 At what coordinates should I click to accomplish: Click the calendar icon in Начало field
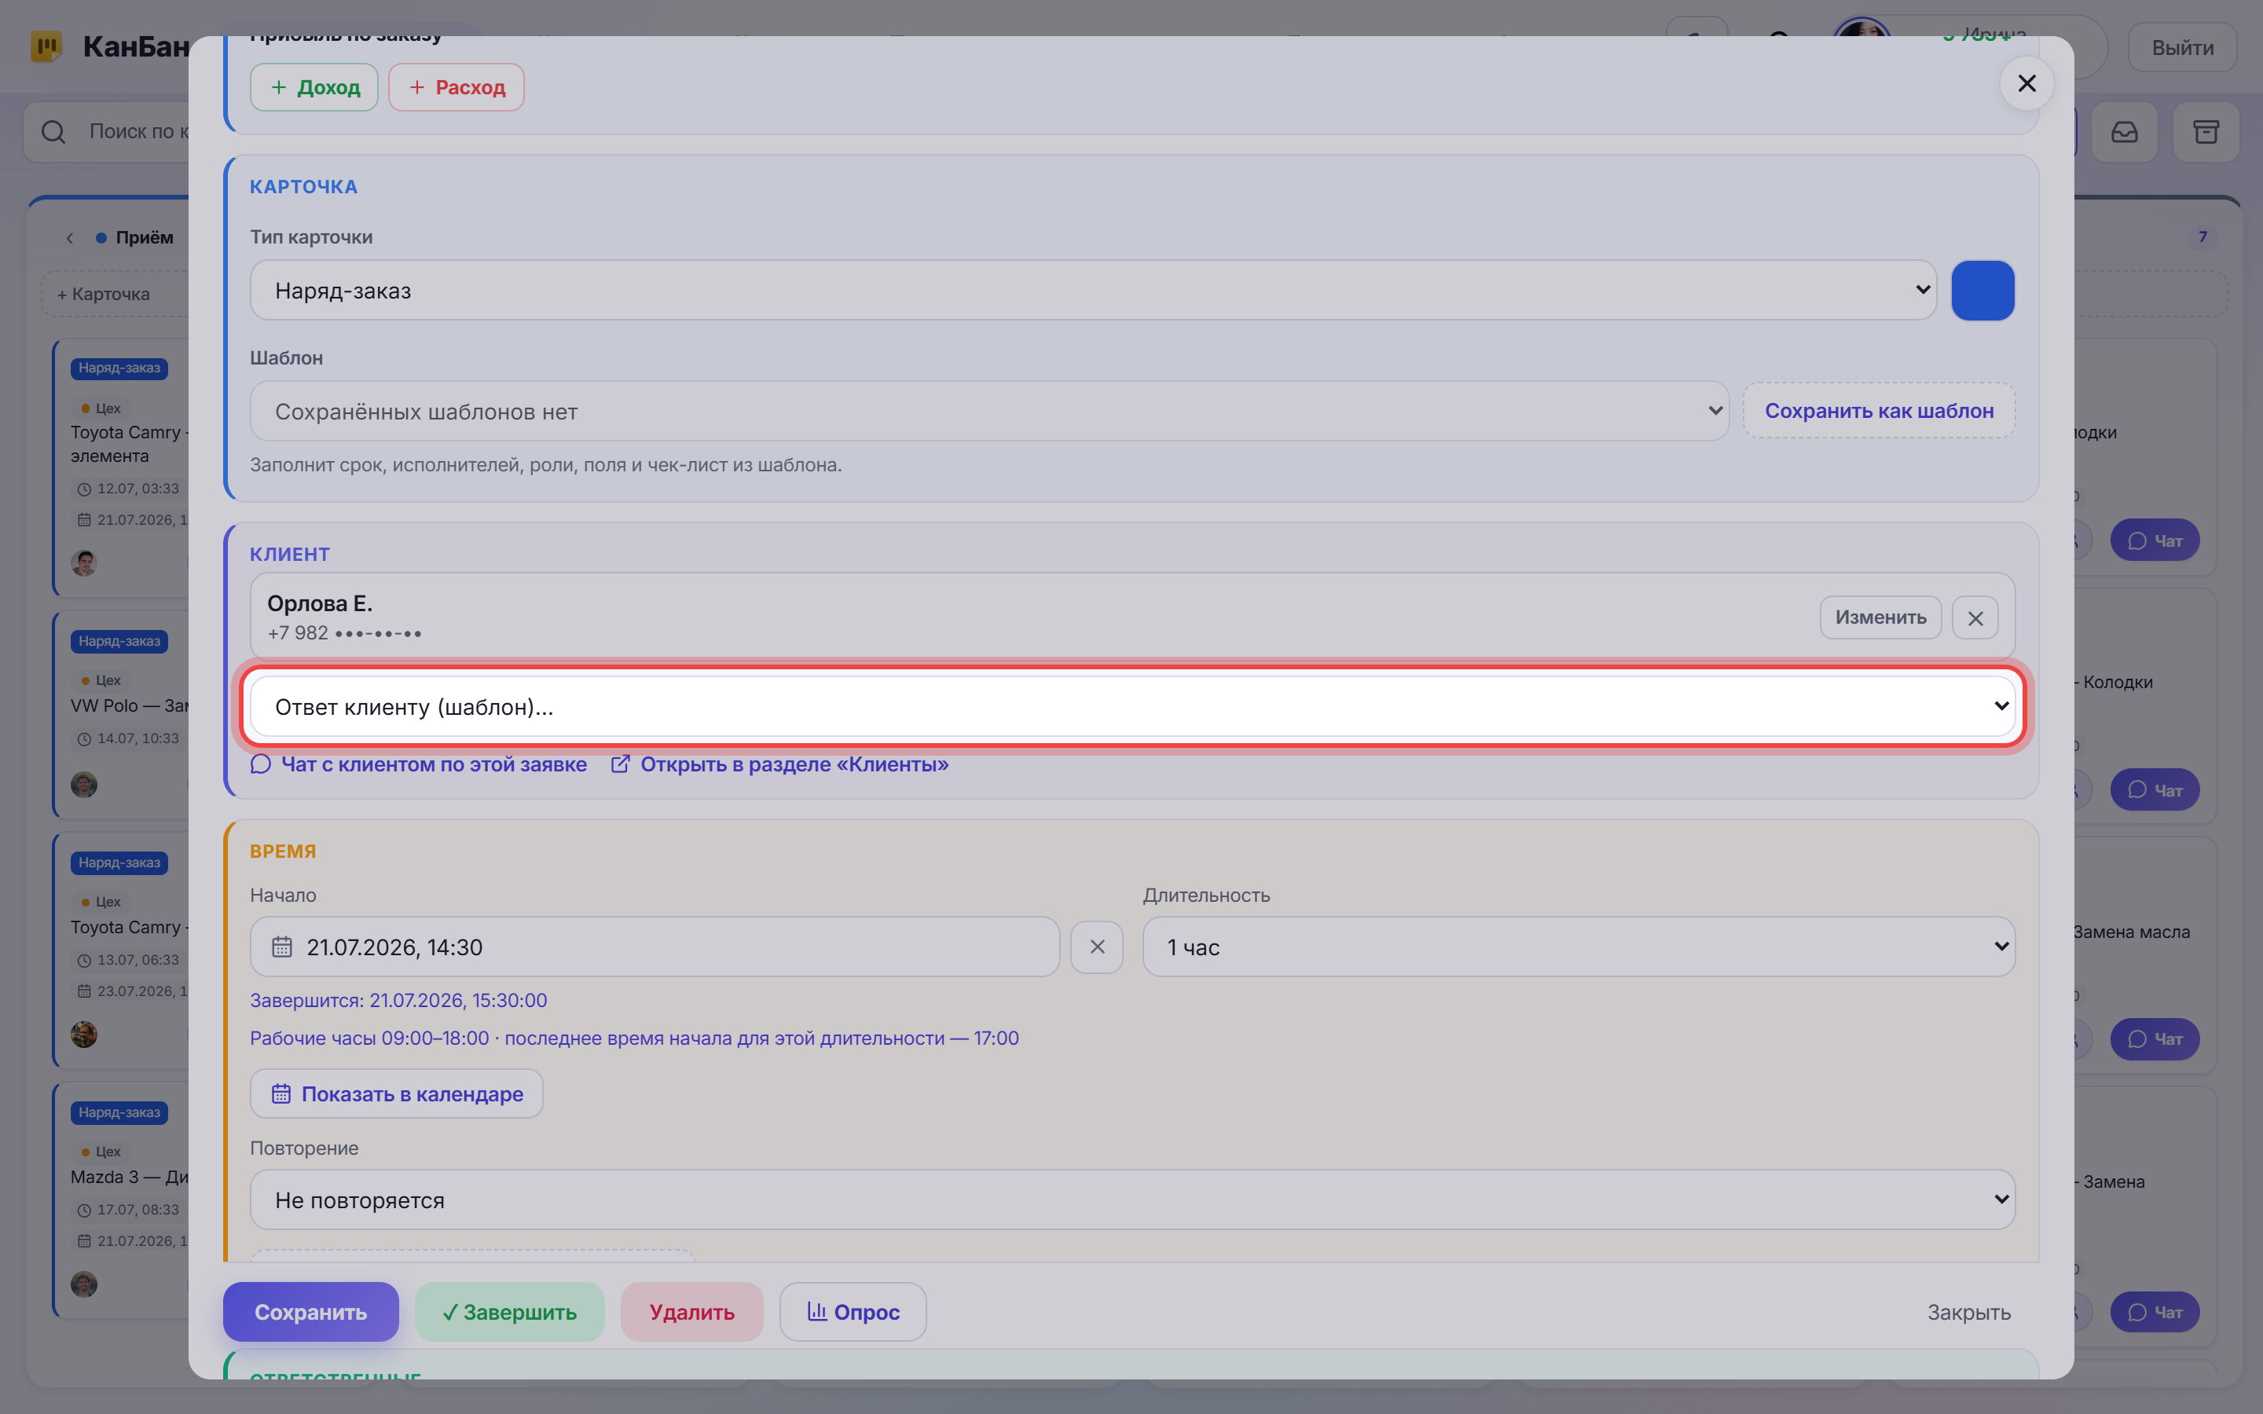pyautogui.click(x=281, y=947)
